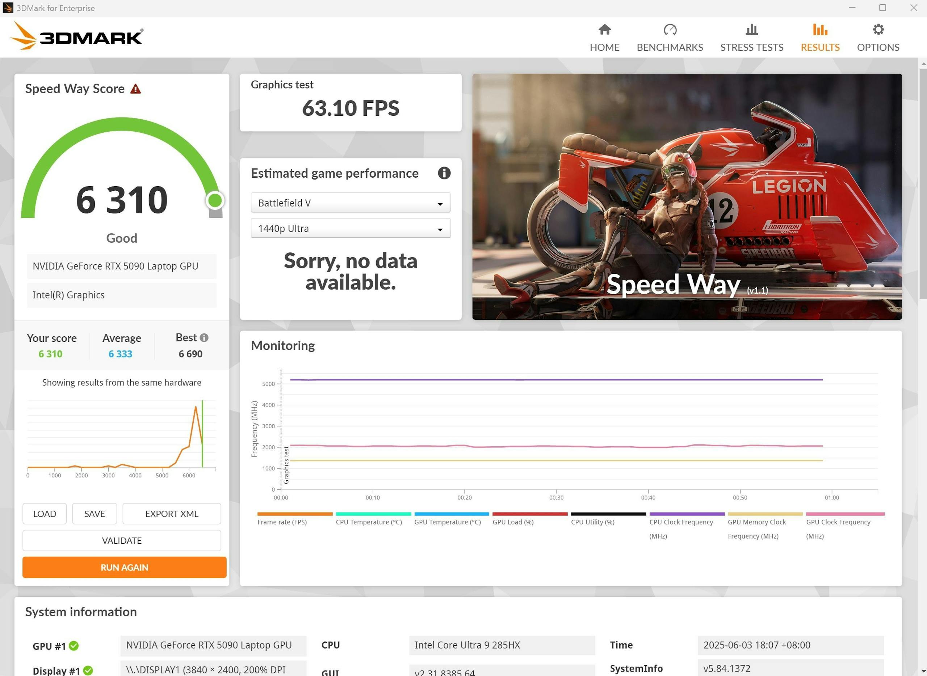Click the Average score 6 333
Screen dimensions: 927x676
click(x=121, y=354)
